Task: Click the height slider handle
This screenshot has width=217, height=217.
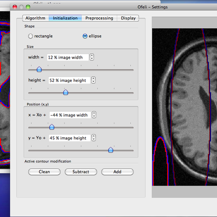Action: click(x=66, y=92)
